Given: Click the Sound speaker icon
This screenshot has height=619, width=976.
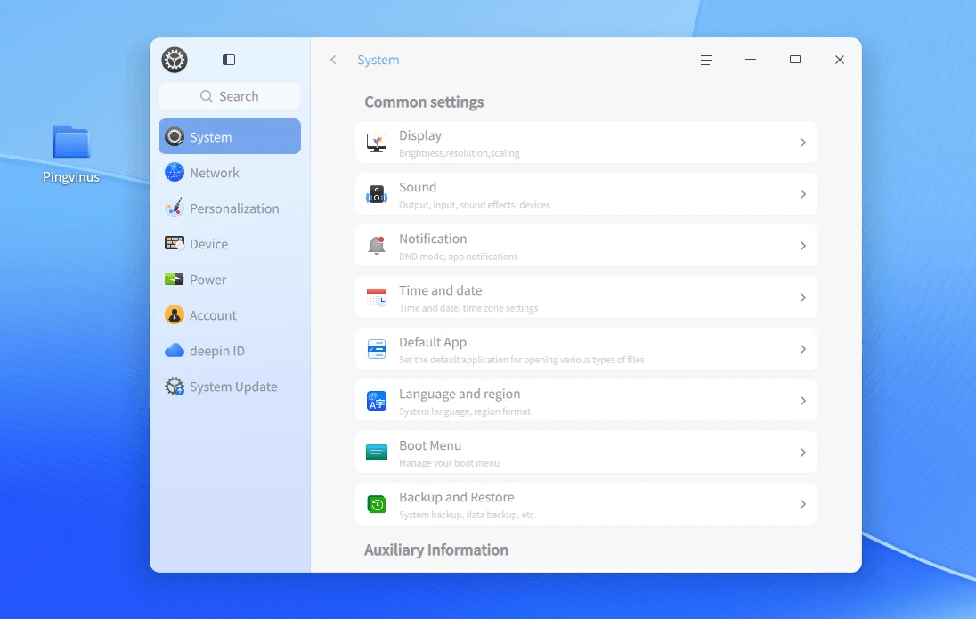Looking at the screenshot, I should coord(377,194).
